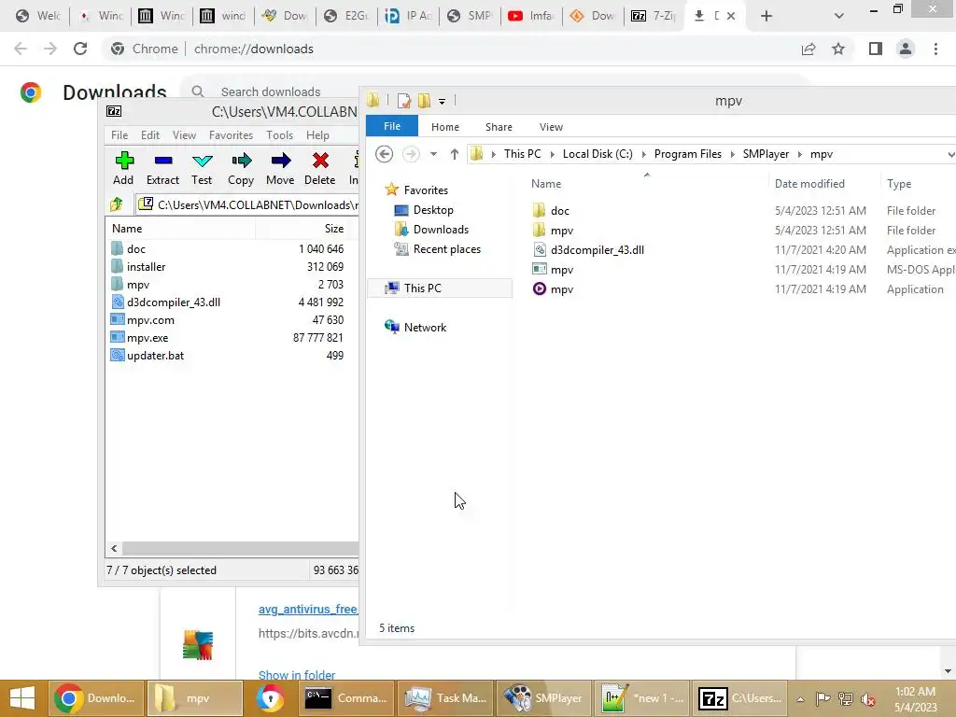The image size is (956, 717).
Task: Open the Edit menu in 7-Zip
Action: click(x=150, y=134)
